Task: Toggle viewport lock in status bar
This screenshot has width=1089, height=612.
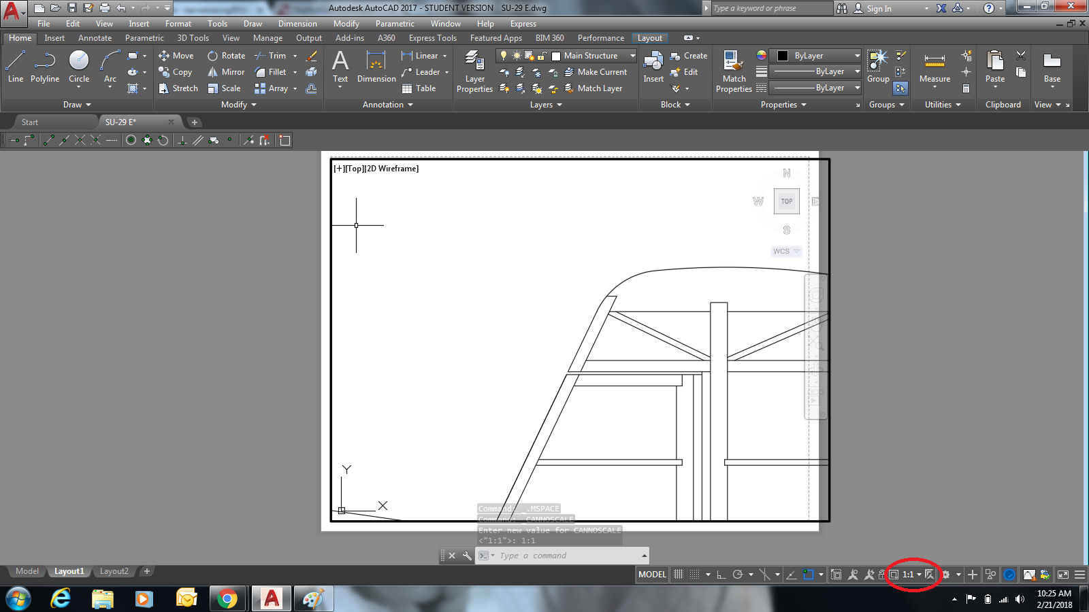Action: coord(882,575)
